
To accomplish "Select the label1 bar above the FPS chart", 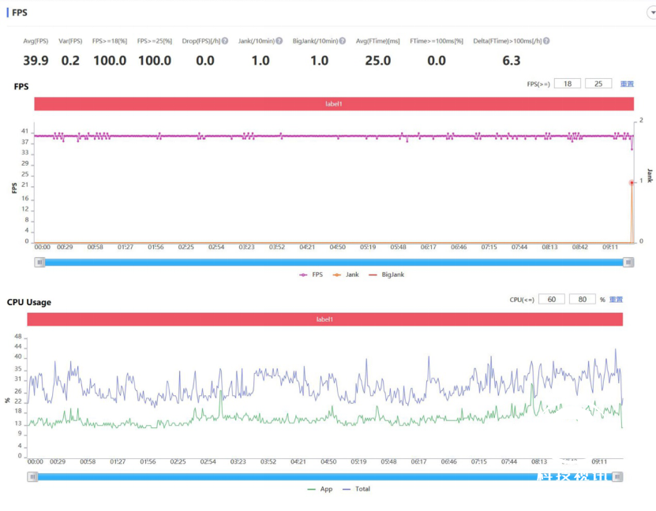I will (x=334, y=103).
